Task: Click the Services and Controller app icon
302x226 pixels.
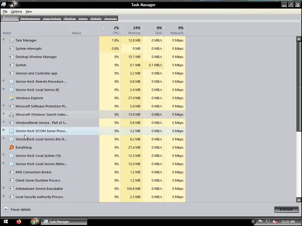Action: pyautogui.click(x=12, y=73)
